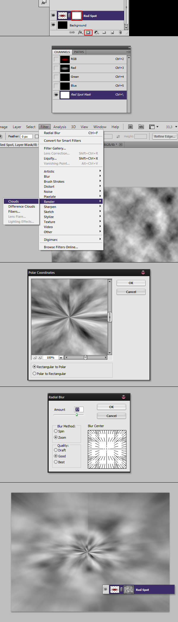Show the Red channel visibility box
Image resolution: width=178 pixels, height=622 pixels.
point(56,68)
